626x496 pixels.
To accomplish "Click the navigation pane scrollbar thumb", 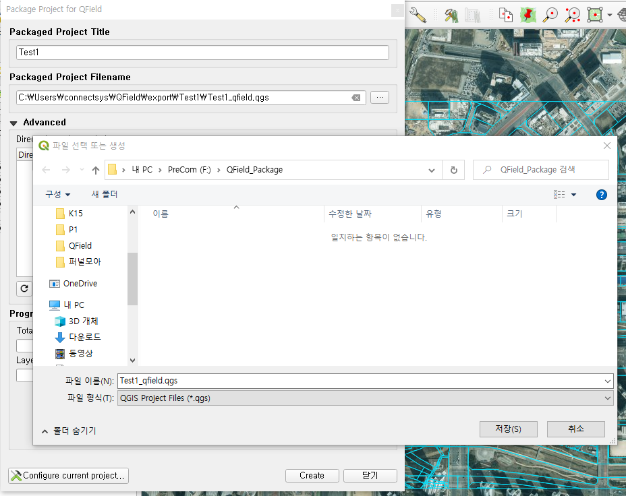I will (132, 279).
